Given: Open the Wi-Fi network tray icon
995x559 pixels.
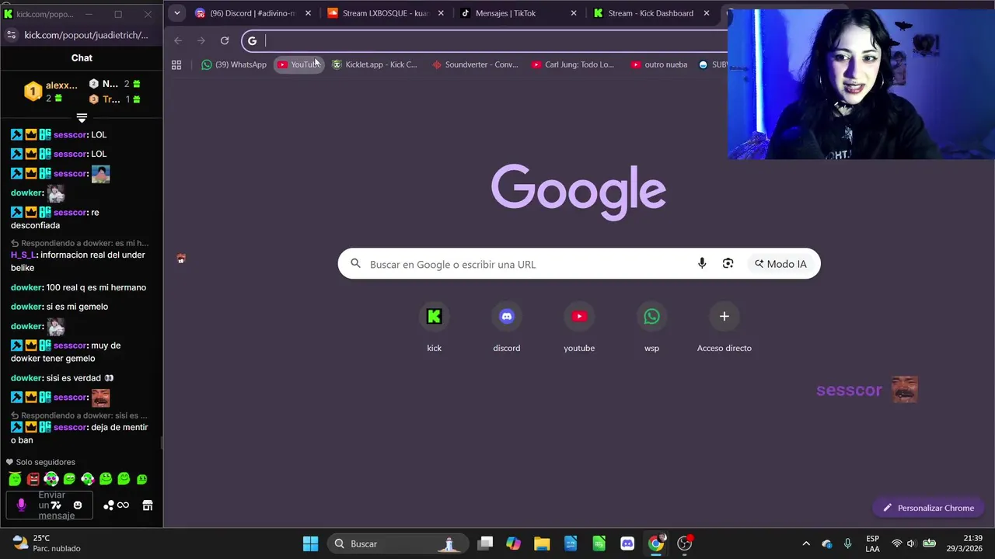Looking at the screenshot, I should pos(896,543).
